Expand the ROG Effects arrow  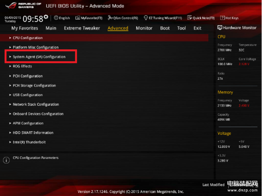click(x=10, y=66)
